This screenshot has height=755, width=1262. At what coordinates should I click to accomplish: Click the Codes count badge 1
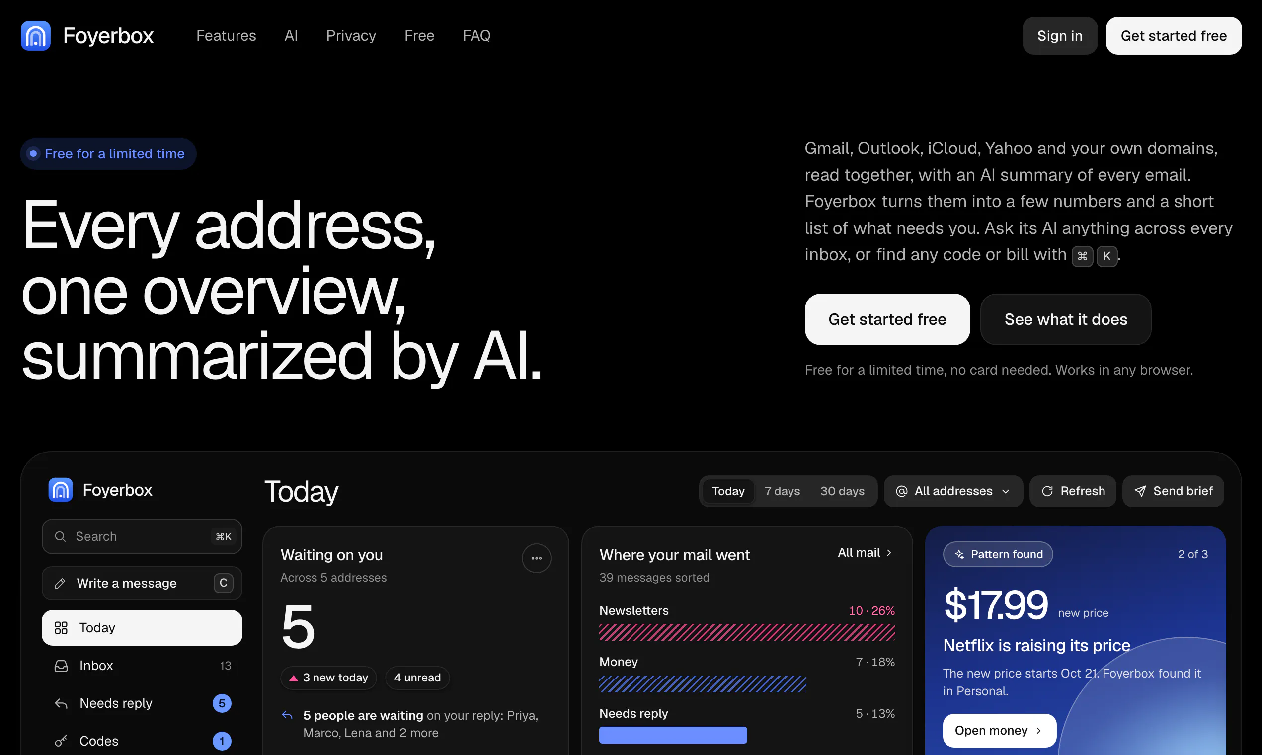(222, 741)
